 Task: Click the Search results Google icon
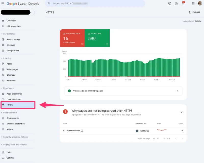[3, 39]
